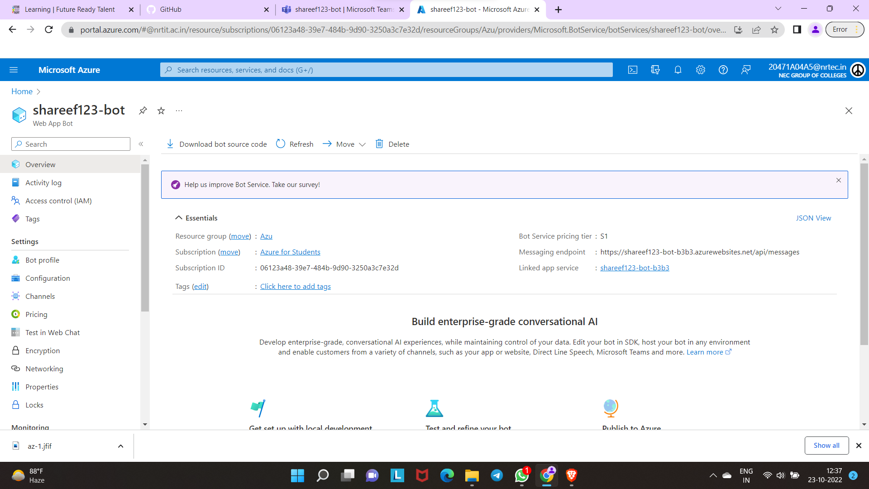Viewport: 869px width, 489px height.
Task: Open portal settings gear icon
Action: coord(700,70)
